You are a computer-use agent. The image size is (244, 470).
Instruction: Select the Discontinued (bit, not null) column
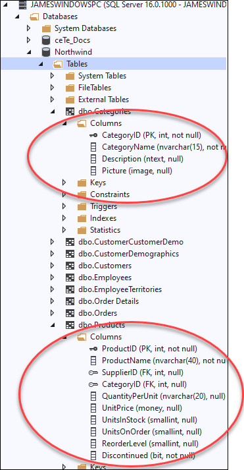pos(149,455)
